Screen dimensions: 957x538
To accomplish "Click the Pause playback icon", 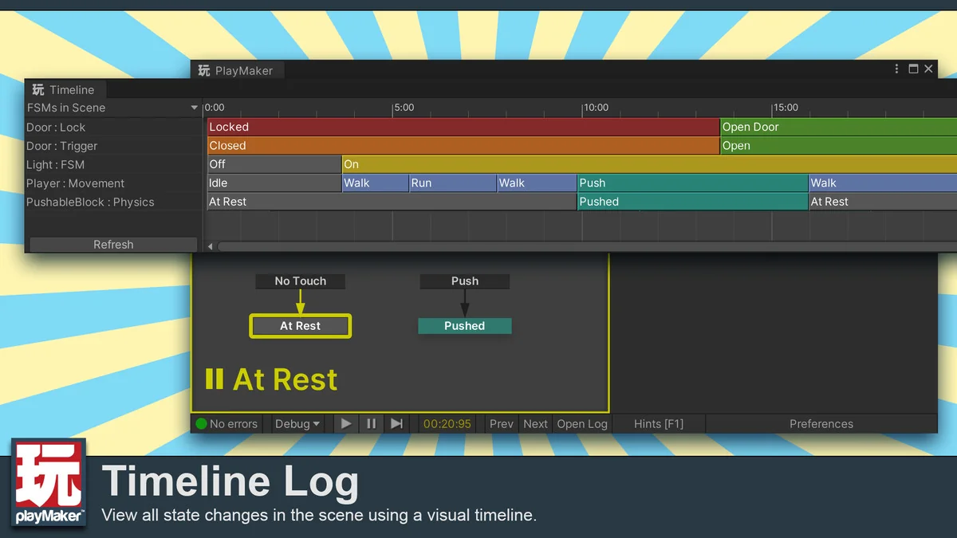I will [x=371, y=424].
